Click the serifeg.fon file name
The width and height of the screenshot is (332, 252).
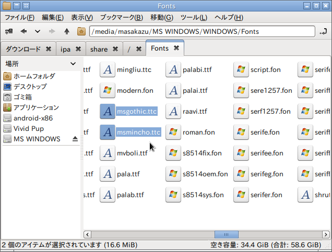(267, 174)
